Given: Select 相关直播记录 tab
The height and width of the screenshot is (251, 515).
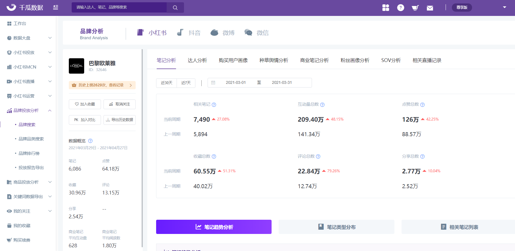Looking at the screenshot, I should tap(427, 60).
